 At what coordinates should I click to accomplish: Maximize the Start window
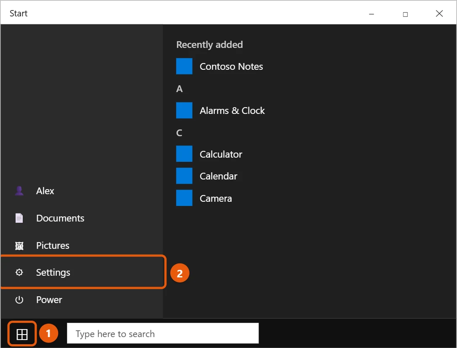click(x=405, y=14)
